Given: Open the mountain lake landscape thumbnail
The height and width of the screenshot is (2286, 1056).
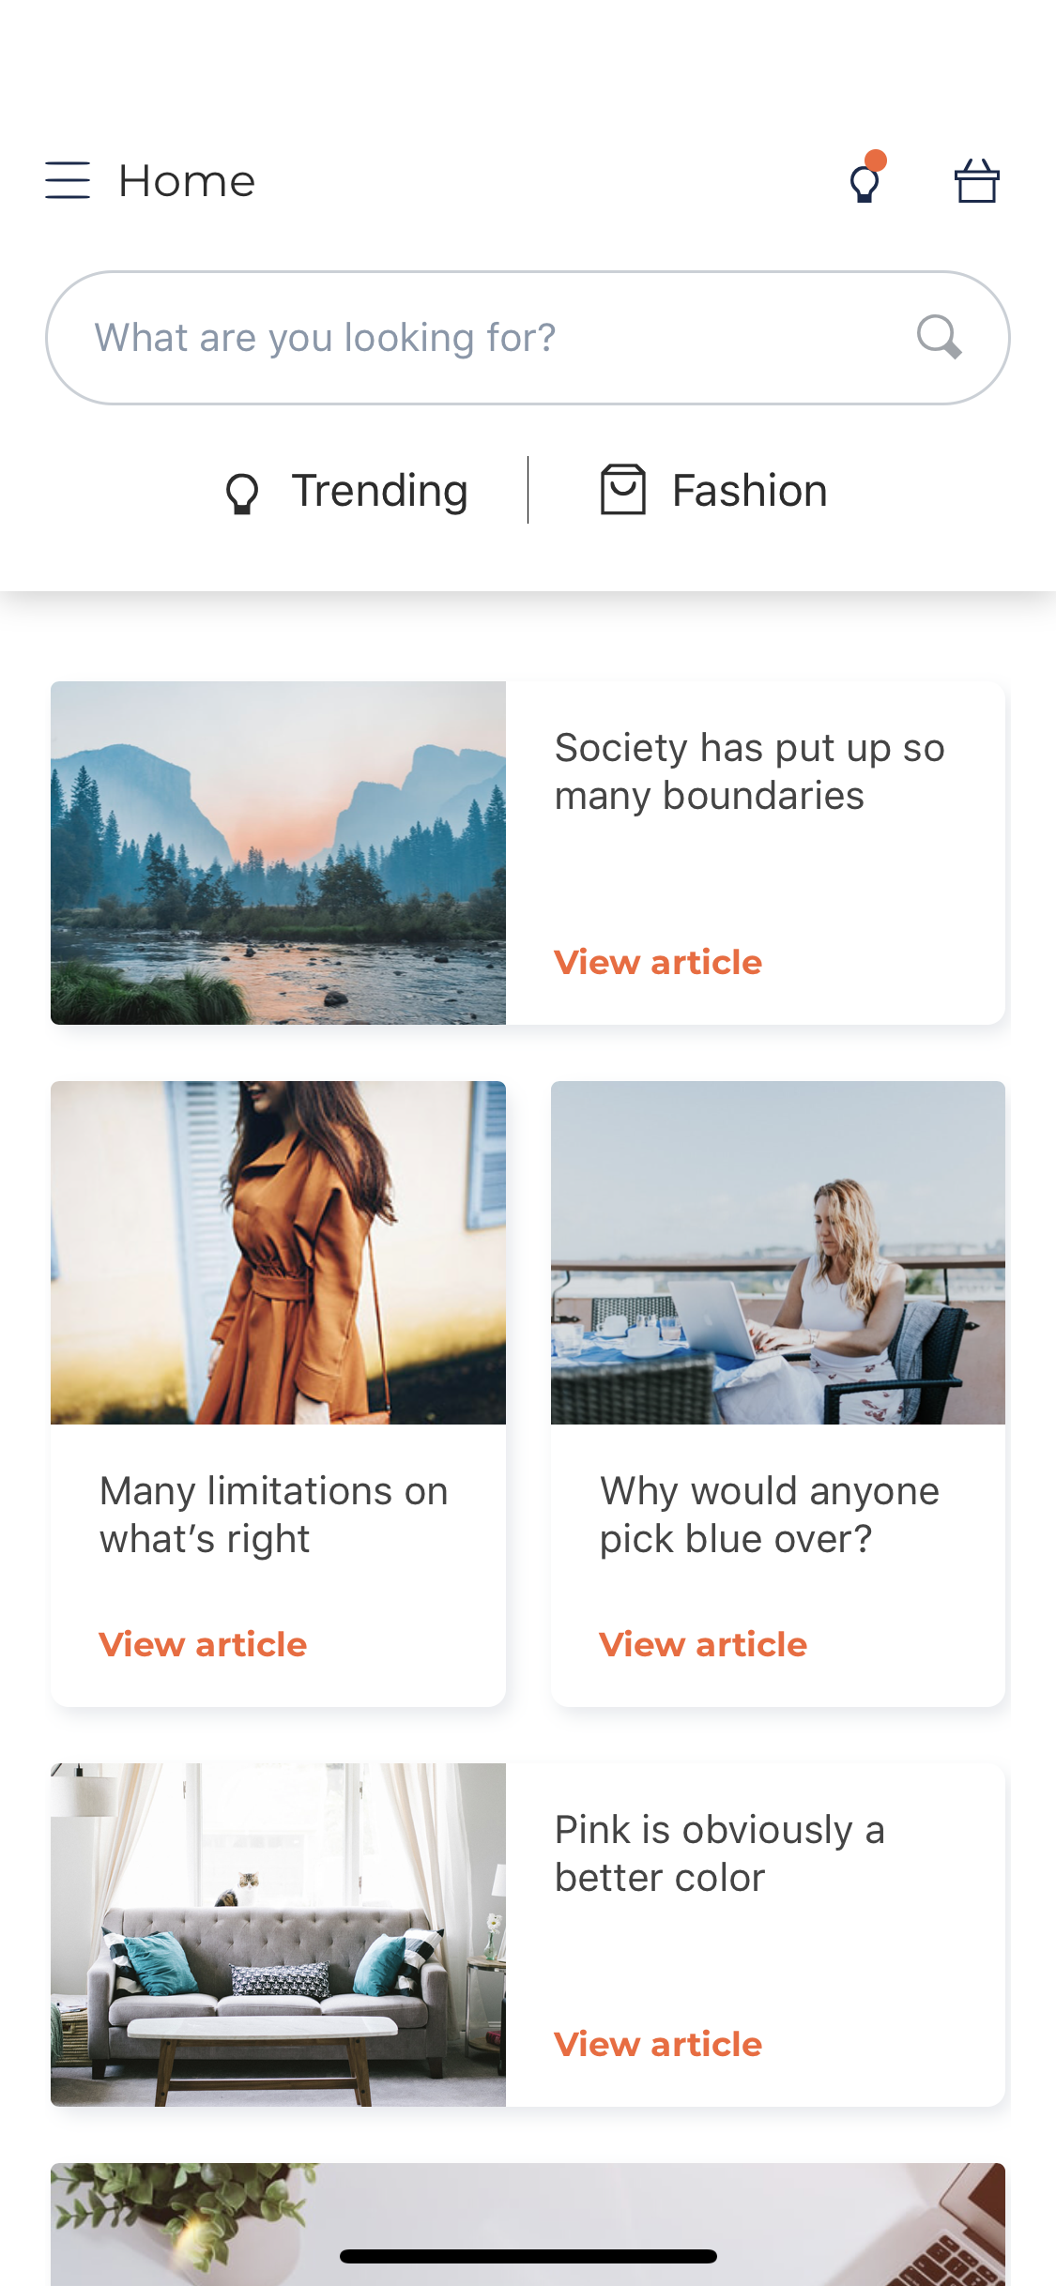Looking at the screenshot, I should [278, 853].
